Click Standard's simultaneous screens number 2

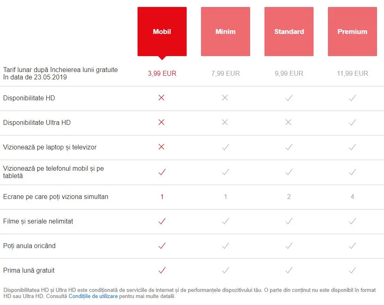[289, 197]
